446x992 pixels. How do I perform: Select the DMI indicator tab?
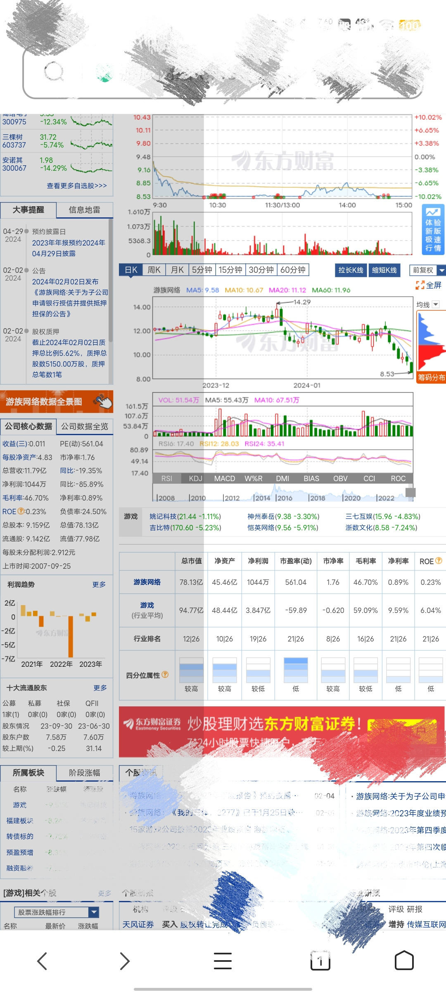click(x=282, y=478)
